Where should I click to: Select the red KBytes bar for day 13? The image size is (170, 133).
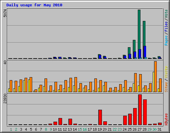click(x=70, y=122)
